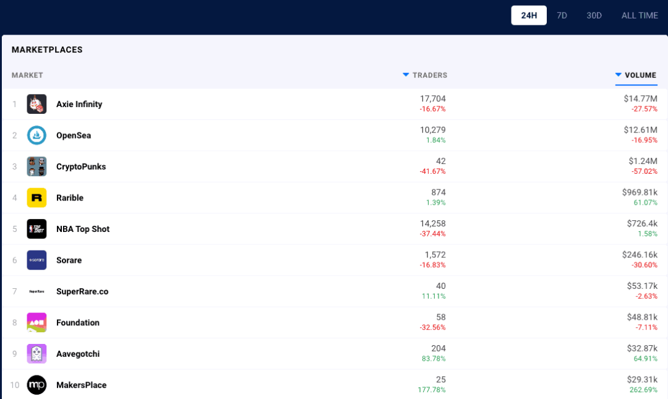
Task: Click the NBA Top Shot logo icon
Action: coord(36,229)
